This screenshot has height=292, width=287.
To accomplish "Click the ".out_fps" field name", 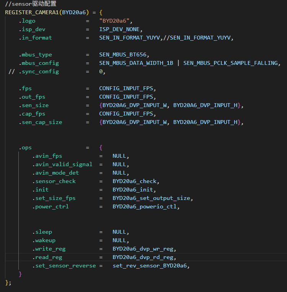I will pos(32,97).
